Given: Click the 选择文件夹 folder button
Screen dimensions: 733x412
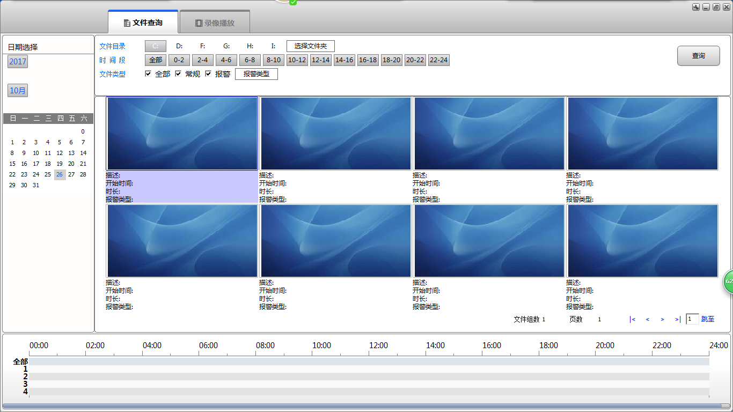Looking at the screenshot, I should 310,46.
